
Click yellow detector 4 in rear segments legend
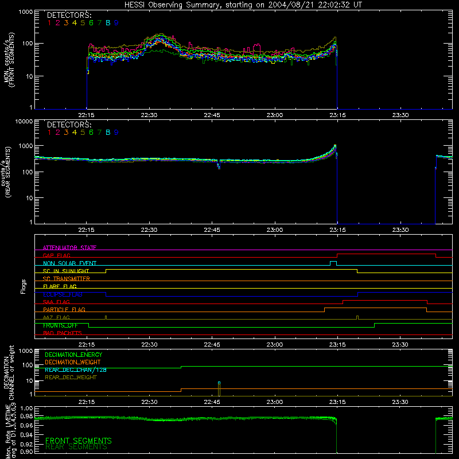coord(75,133)
